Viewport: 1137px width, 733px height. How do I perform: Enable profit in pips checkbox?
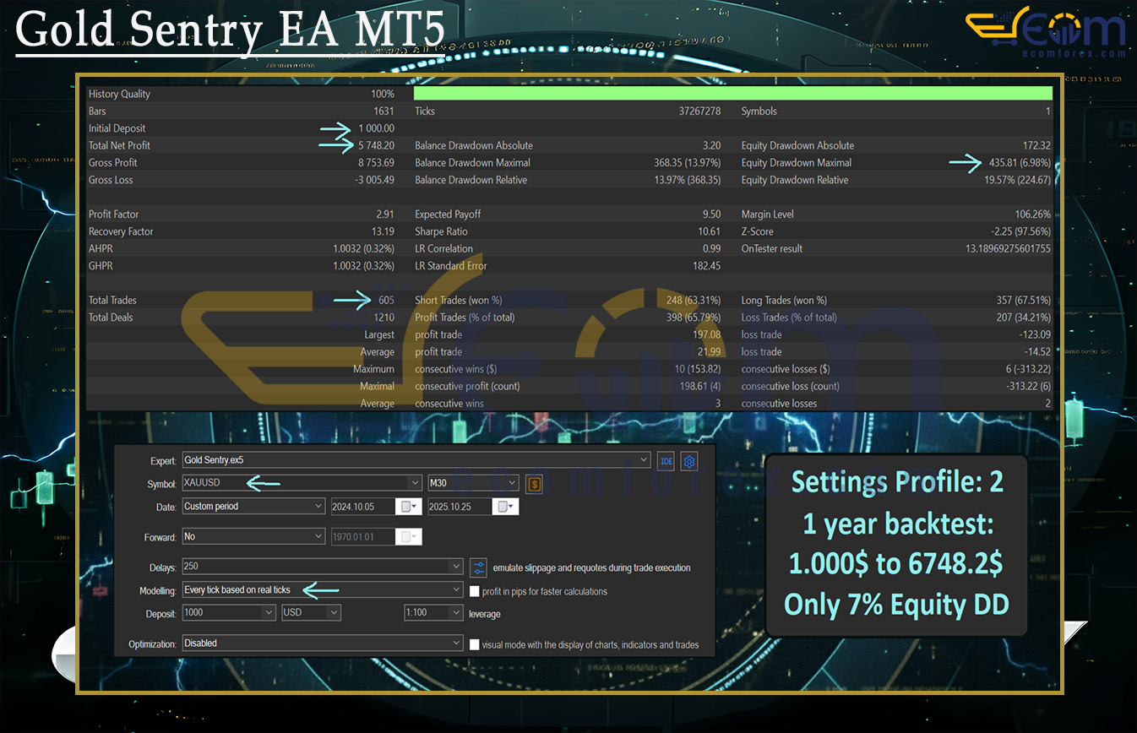(x=475, y=591)
